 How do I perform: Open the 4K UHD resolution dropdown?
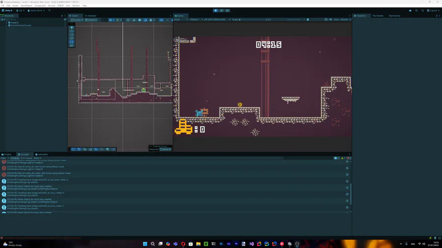pos(217,20)
